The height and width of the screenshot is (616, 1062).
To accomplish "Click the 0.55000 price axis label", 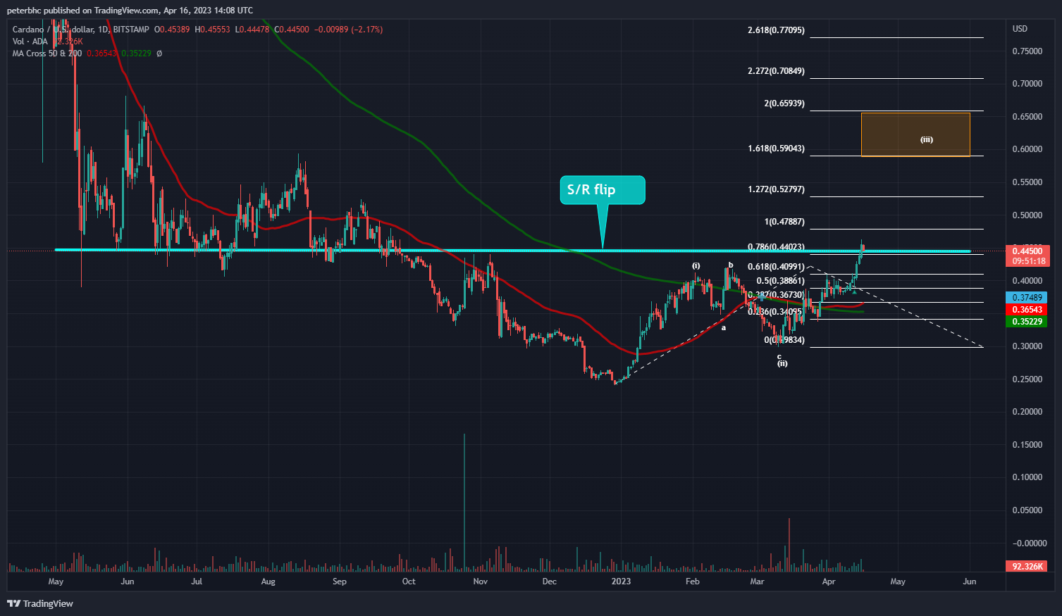I will pos(1027,182).
